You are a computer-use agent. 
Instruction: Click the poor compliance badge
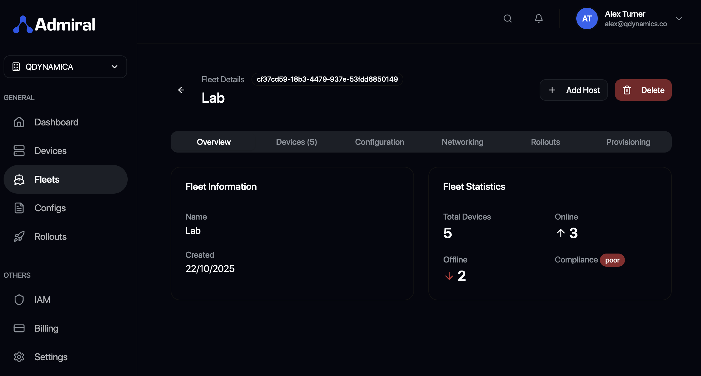612,260
